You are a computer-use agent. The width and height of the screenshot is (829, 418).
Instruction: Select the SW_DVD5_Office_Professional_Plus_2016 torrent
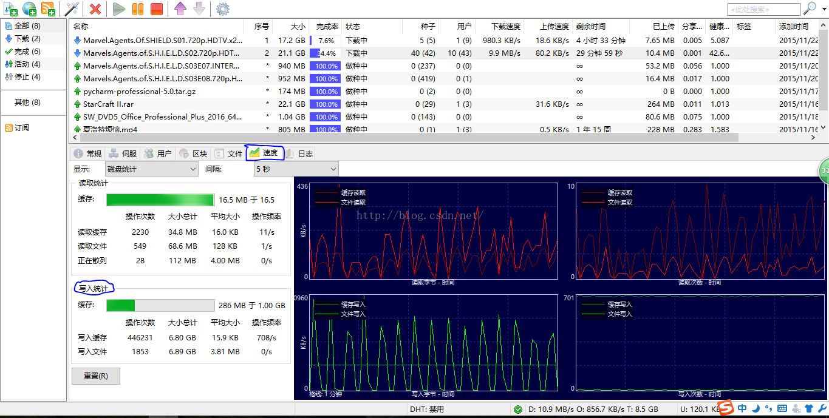[444, 117]
